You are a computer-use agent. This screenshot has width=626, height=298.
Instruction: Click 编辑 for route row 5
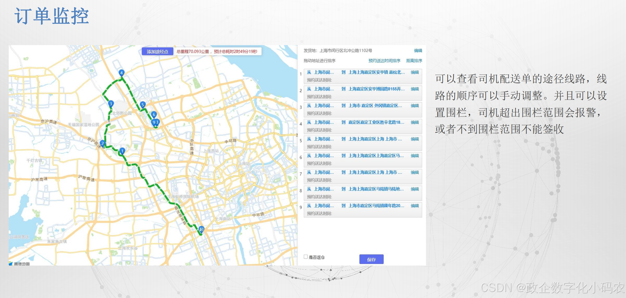(415, 139)
